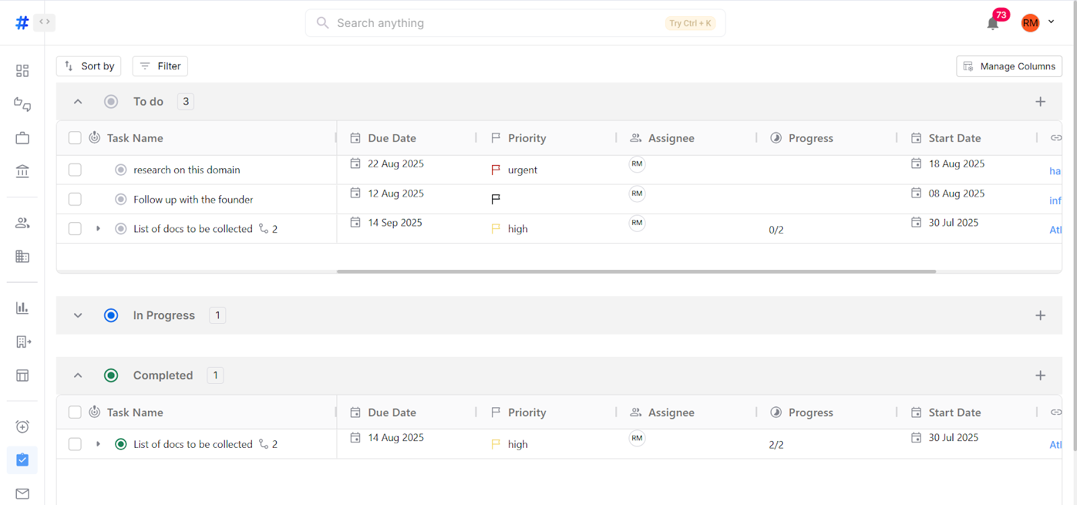The width and height of the screenshot is (1077, 505).
Task: Click the Manage Columns button
Action: pyautogui.click(x=1009, y=66)
